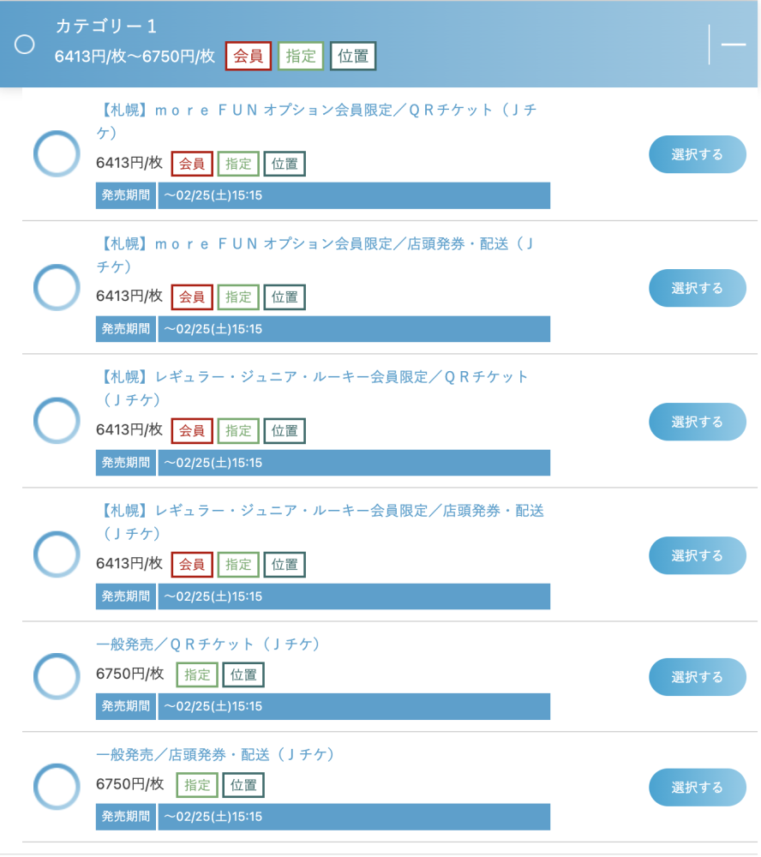Viewport: 761px width, 857px height.
Task: Click the 位置 badge in category header
Action: click(x=353, y=57)
